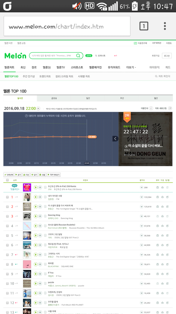Open the usage guide info icon
Screen dimensions: 176x314
click(151, 108)
